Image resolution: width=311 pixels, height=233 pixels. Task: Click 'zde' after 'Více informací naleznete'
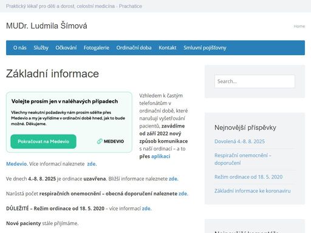point(92,164)
